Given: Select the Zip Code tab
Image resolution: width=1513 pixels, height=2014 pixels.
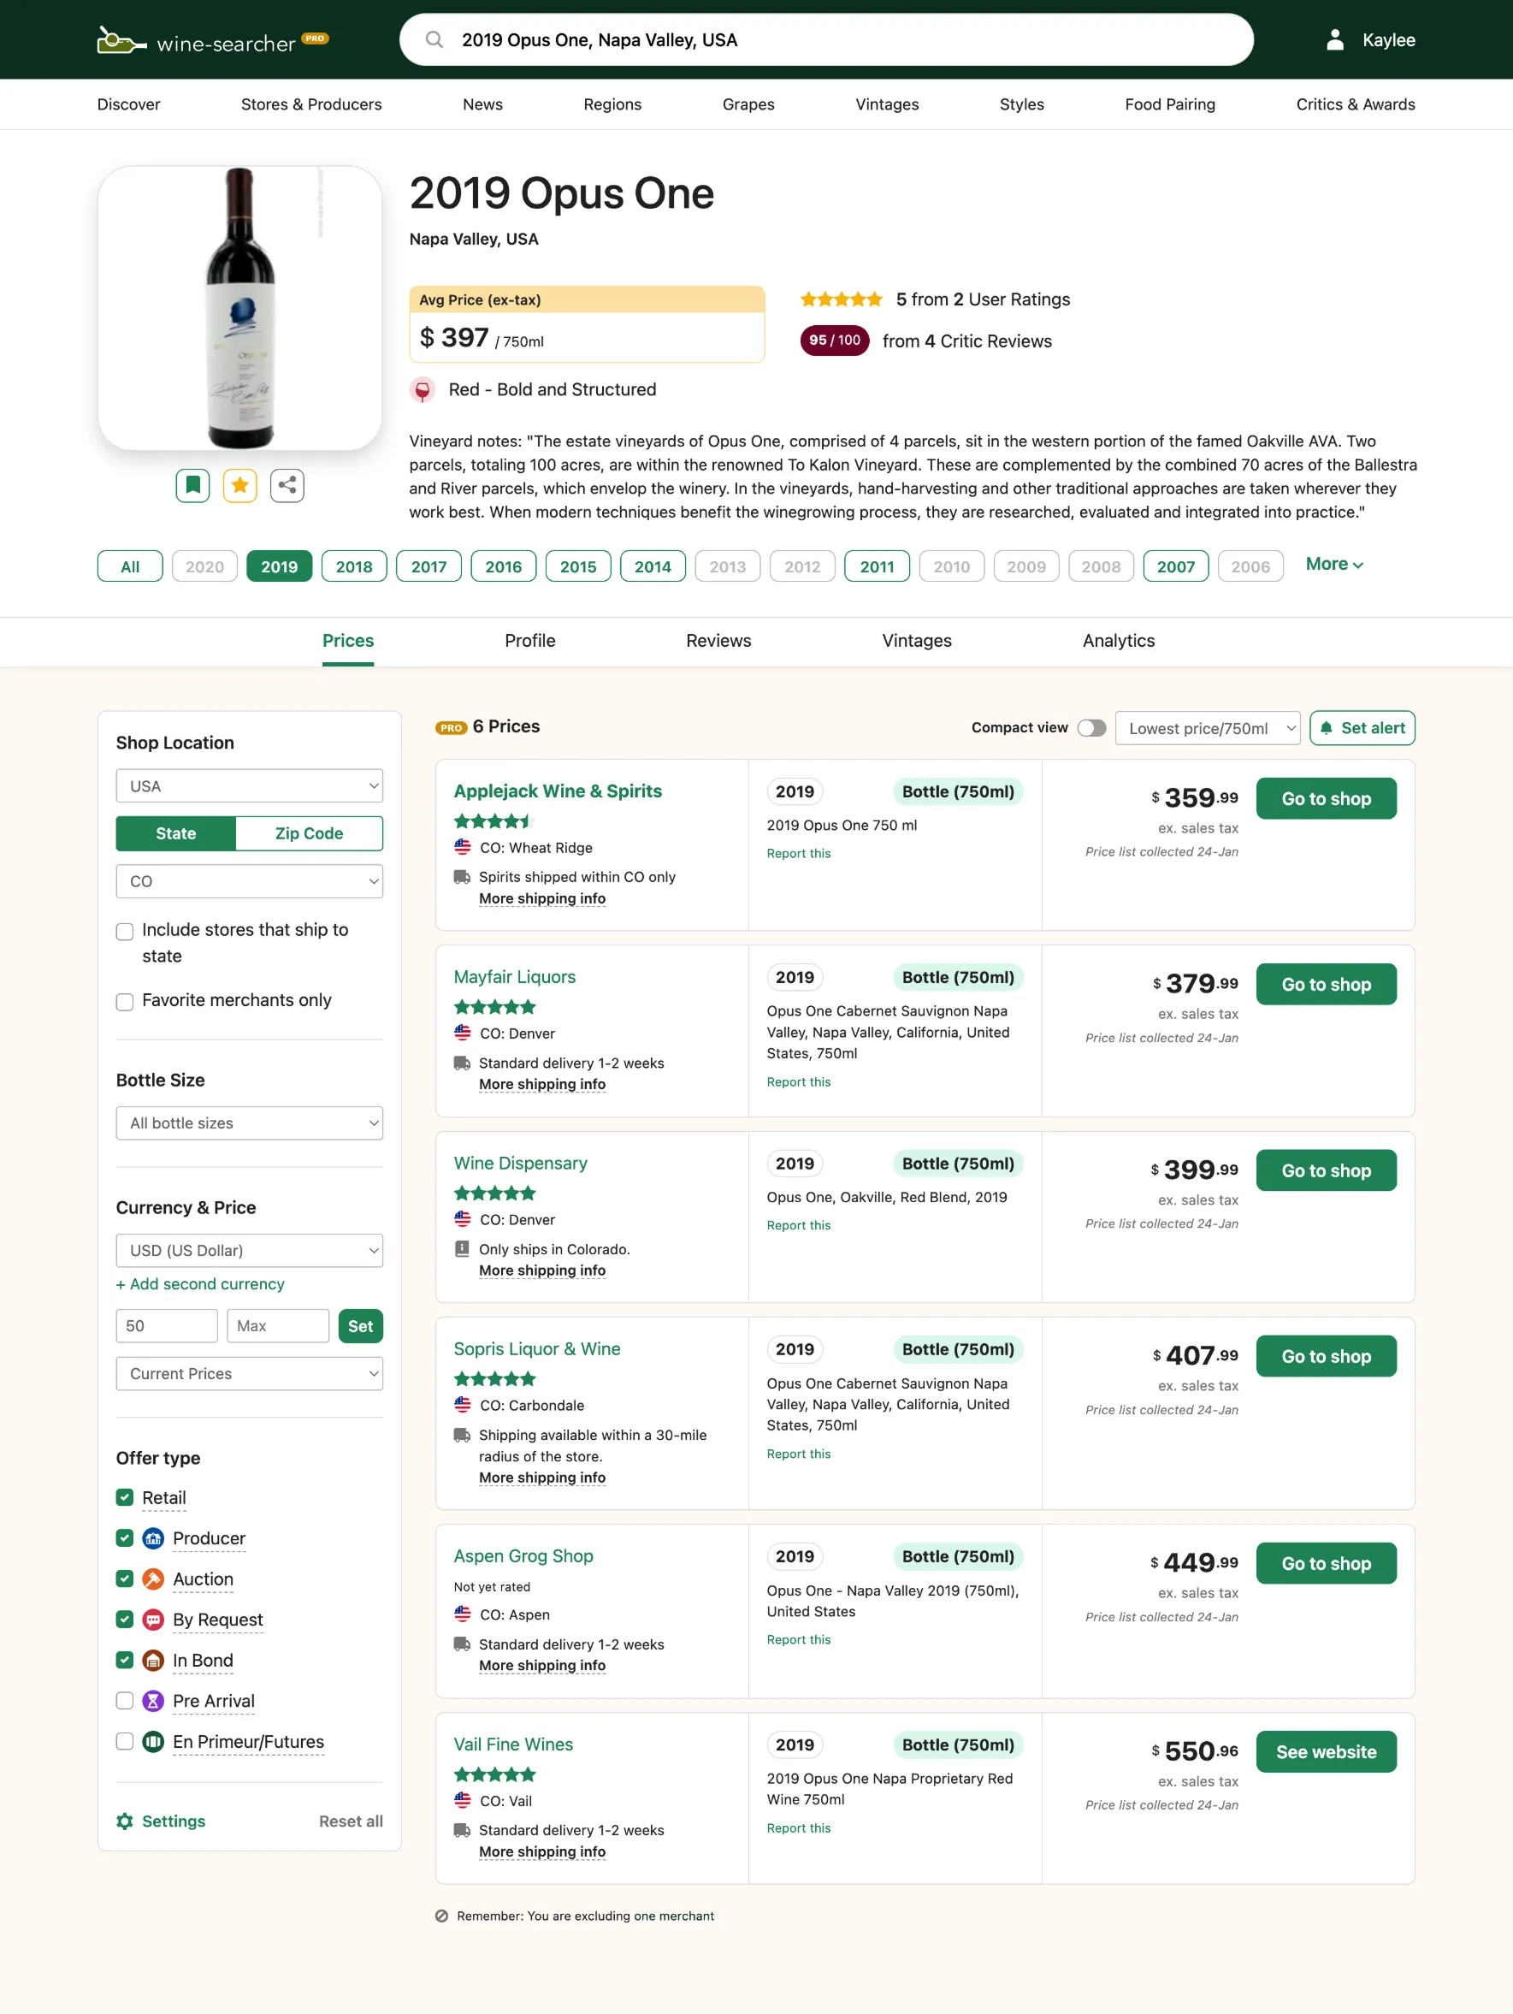Looking at the screenshot, I should click(309, 833).
